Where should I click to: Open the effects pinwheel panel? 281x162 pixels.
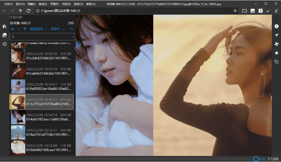tap(276, 44)
